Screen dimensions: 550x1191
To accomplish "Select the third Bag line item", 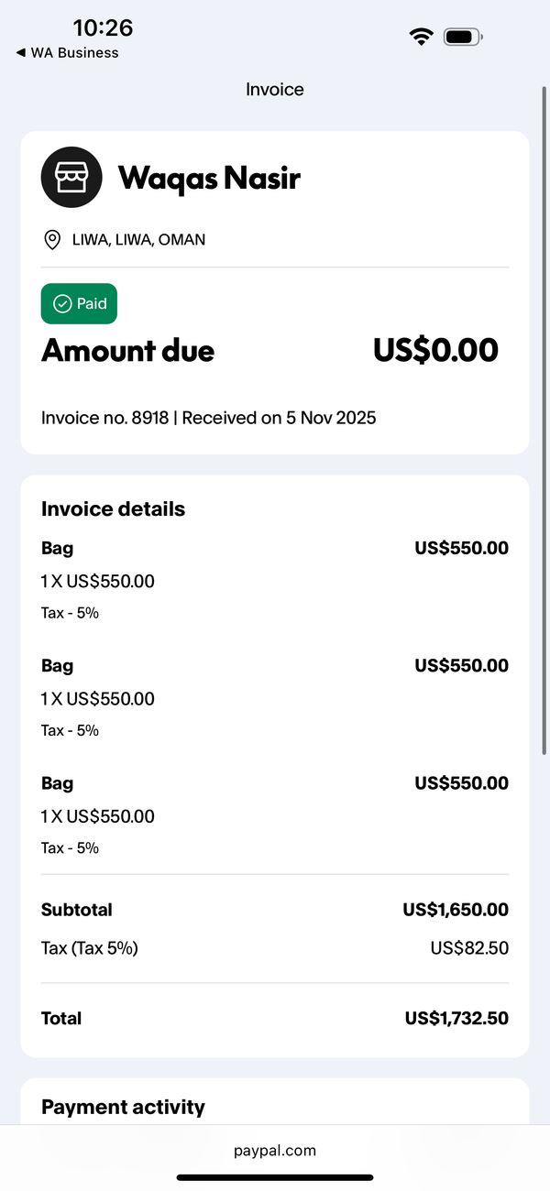I will [x=275, y=814].
